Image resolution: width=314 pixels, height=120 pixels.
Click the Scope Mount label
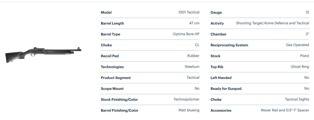pyautogui.click(x=112, y=89)
